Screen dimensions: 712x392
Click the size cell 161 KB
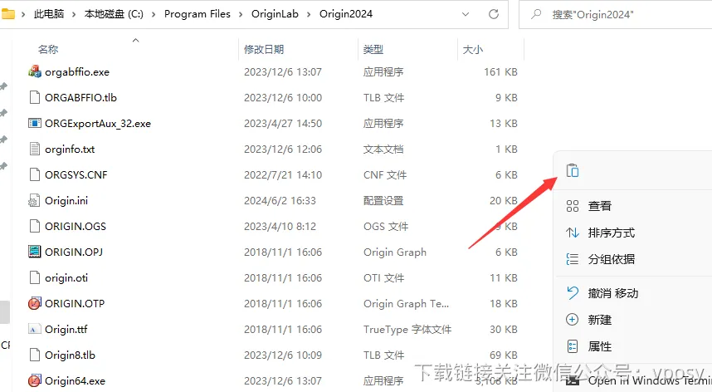[500, 71]
